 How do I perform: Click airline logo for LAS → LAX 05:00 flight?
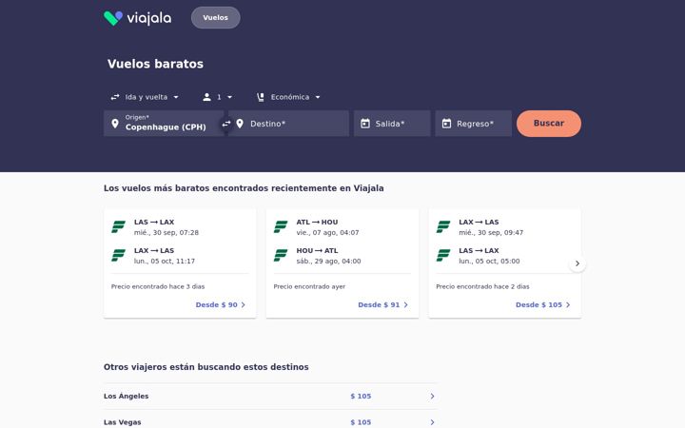coord(443,256)
